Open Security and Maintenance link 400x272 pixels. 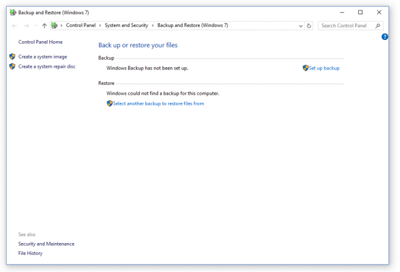tap(46, 244)
